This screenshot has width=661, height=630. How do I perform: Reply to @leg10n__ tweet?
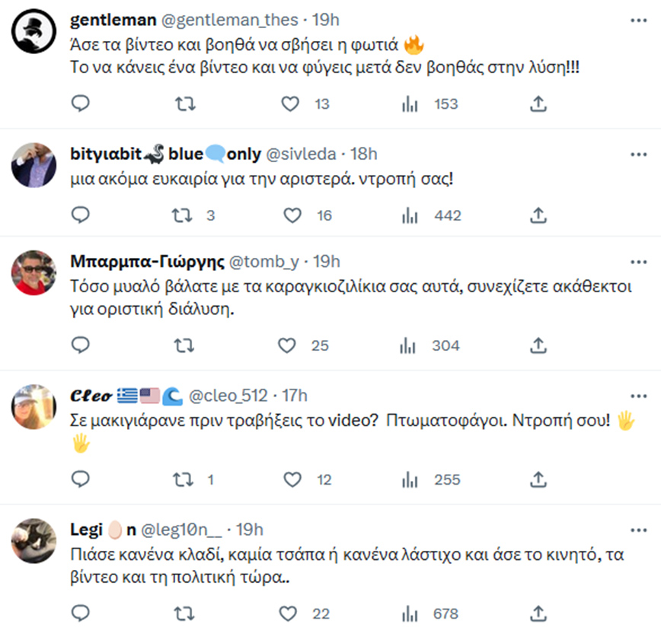click(81, 613)
